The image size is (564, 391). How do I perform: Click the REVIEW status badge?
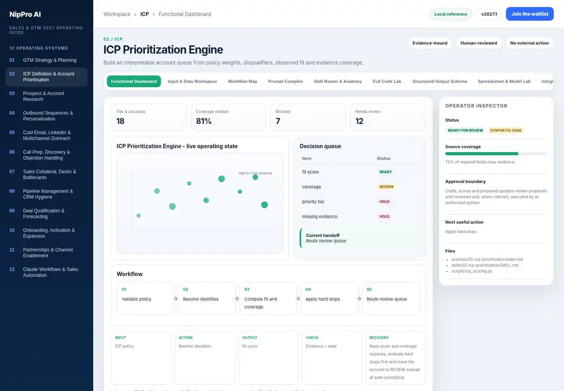[386, 187]
